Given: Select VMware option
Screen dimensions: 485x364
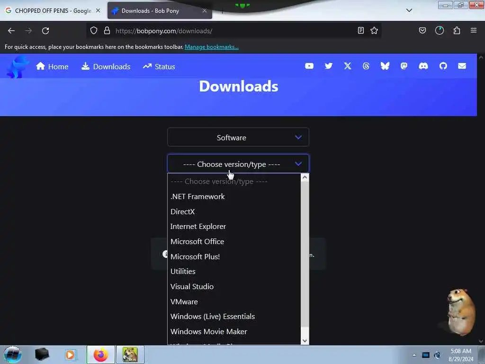Looking at the screenshot, I should pyautogui.click(x=234, y=301).
